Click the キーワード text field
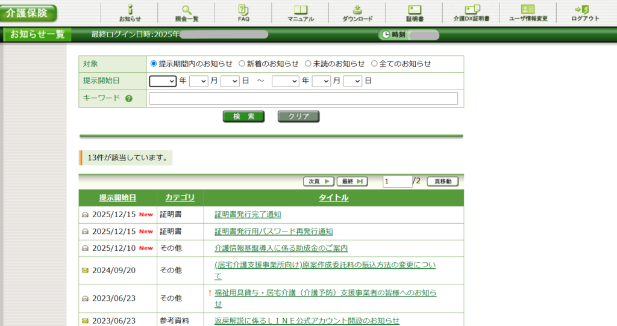Viewport: 617px width, 326px height. pos(304,98)
